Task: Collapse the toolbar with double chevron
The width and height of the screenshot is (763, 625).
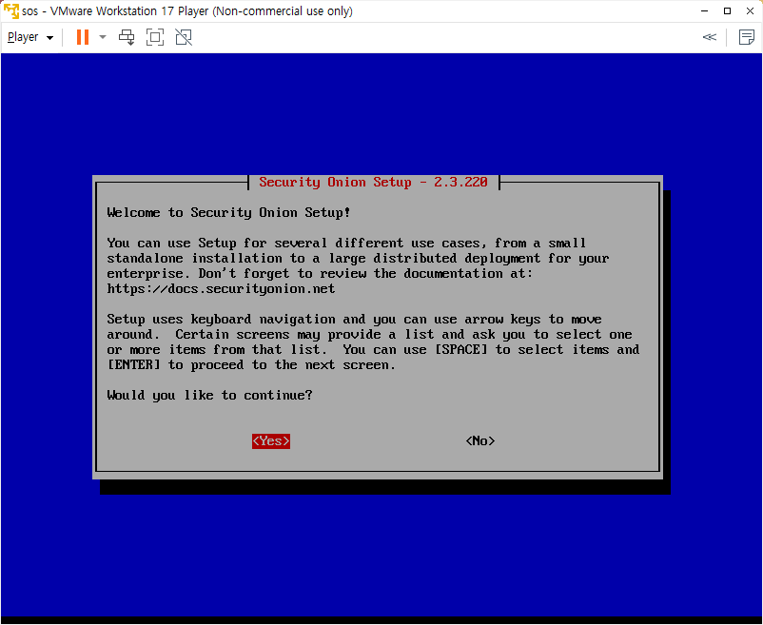Action: click(710, 37)
